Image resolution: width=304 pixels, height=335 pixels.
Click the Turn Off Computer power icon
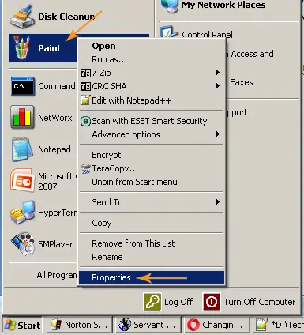point(212,302)
